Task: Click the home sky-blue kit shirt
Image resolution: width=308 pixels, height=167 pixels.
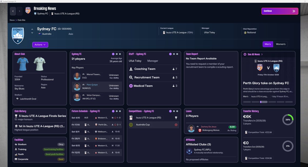Action: point(22,64)
